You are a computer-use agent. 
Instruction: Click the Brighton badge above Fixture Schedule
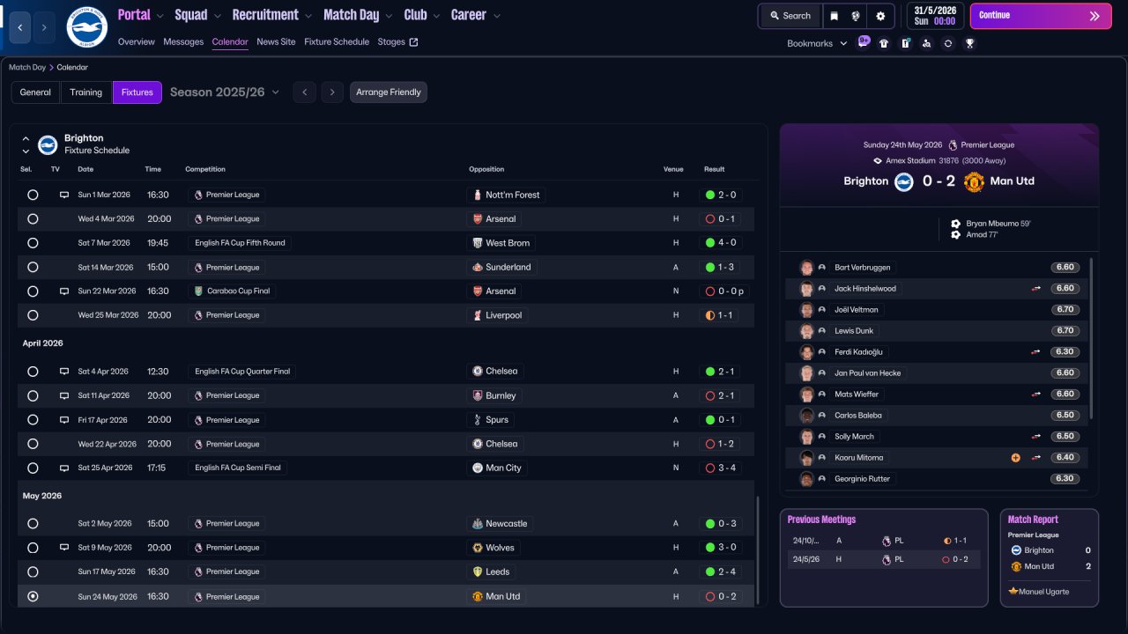(48, 144)
